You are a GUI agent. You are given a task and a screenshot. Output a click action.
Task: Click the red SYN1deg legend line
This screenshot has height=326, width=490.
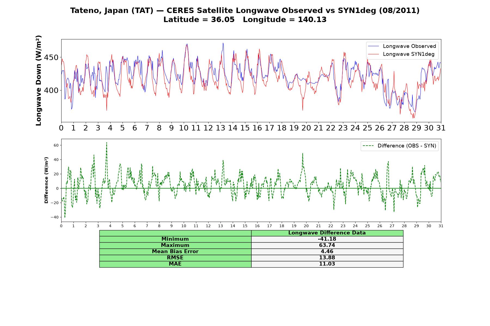(x=373, y=54)
